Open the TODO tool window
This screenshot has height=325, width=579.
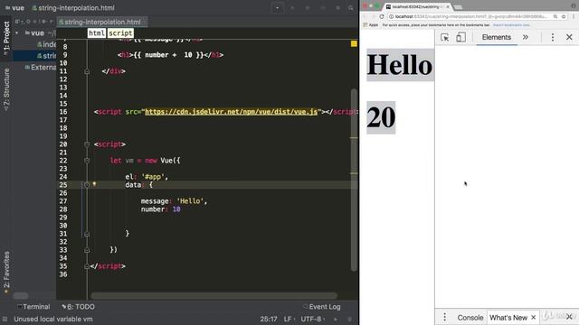[79, 307]
